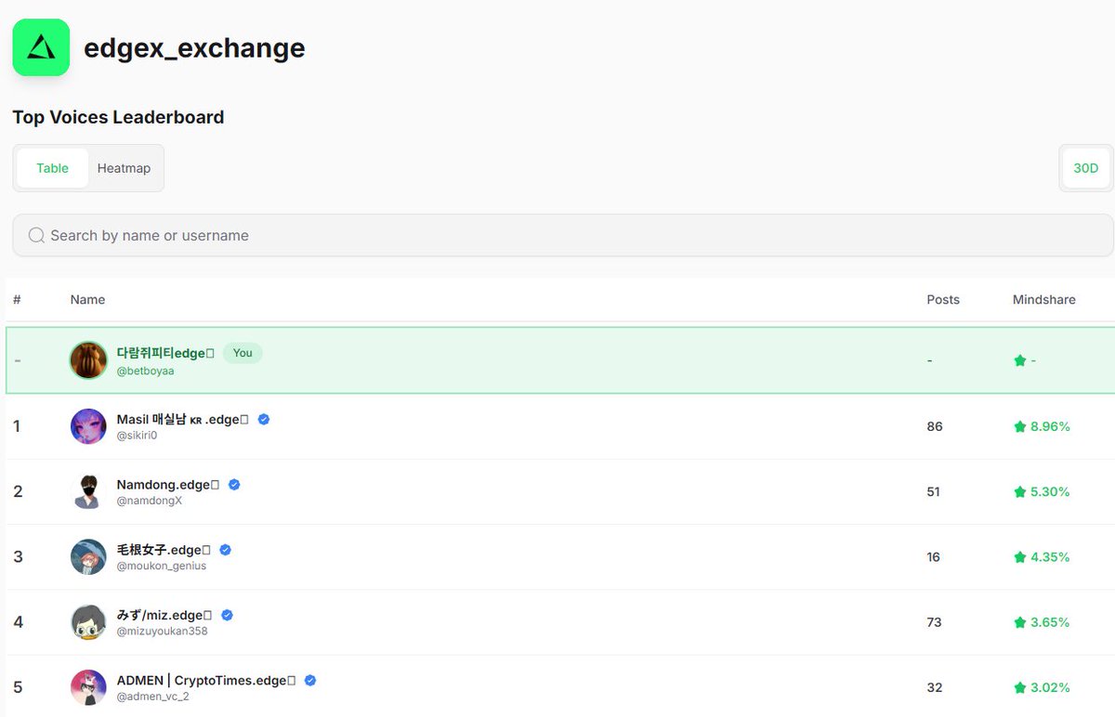The width and height of the screenshot is (1115, 717).
Task: Click the 5.30% mindshare value
Action: point(1050,491)
